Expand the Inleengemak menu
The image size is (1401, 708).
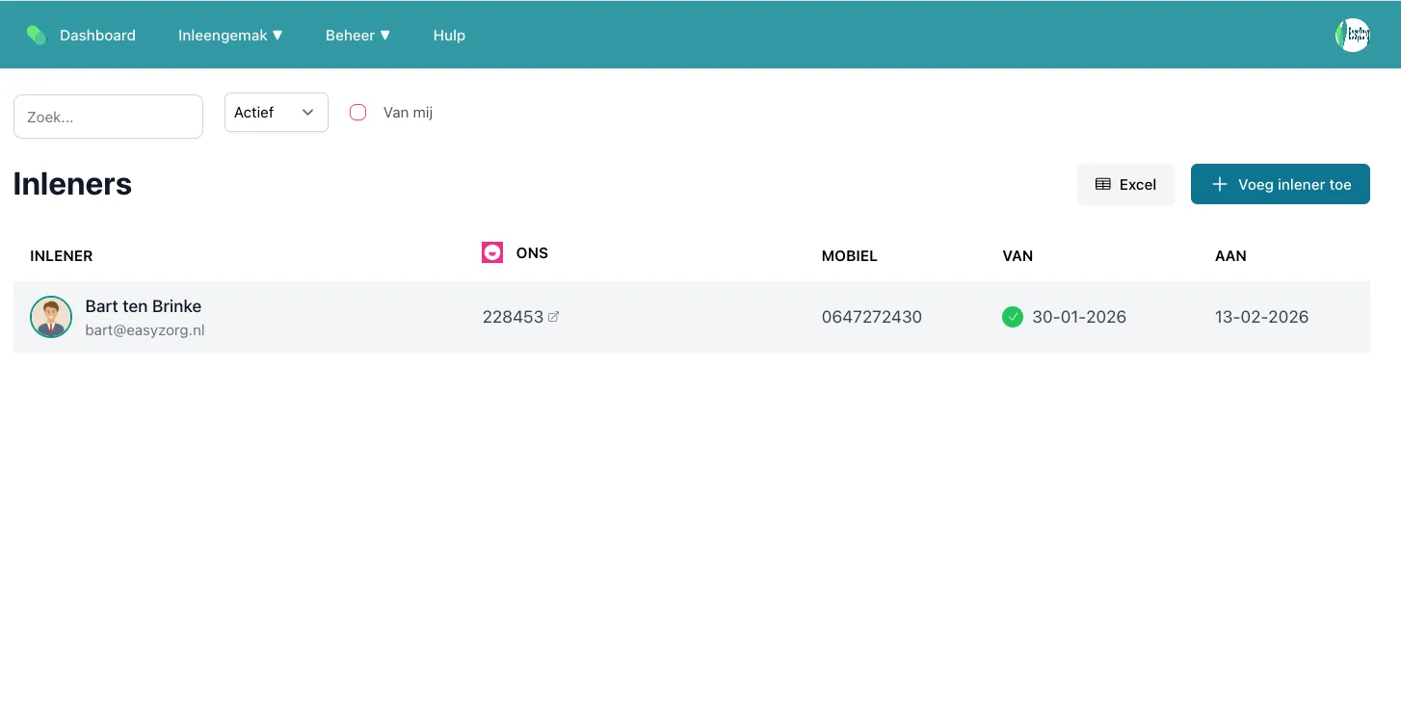pos(230,36)
